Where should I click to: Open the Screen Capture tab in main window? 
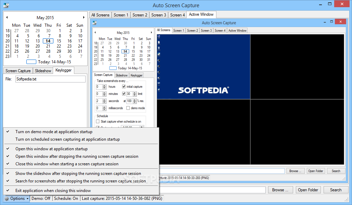tap(18, 71)
